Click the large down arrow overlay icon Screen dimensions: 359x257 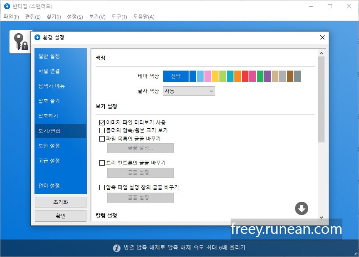pos(301,209)
